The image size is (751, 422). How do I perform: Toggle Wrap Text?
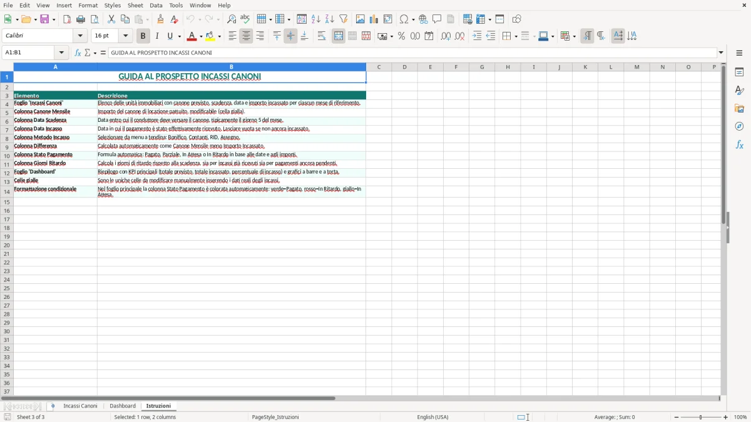tap(322, 36)
